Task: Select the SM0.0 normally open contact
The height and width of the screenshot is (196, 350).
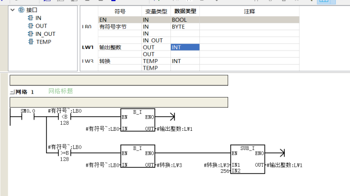Action: (28, 117)
